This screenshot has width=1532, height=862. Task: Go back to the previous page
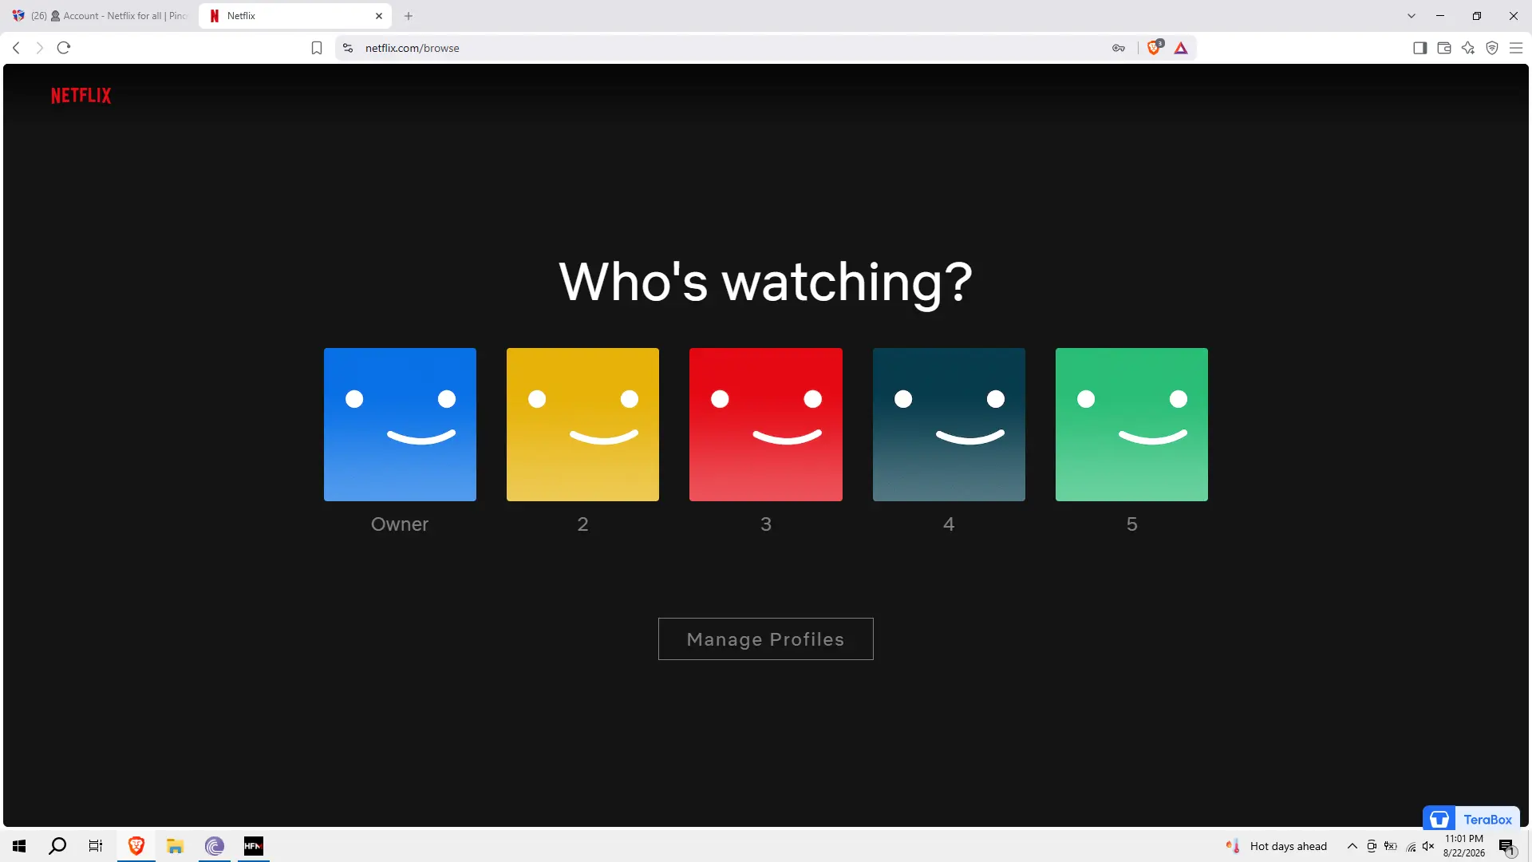pyautogui.click(x=16, y=48)
